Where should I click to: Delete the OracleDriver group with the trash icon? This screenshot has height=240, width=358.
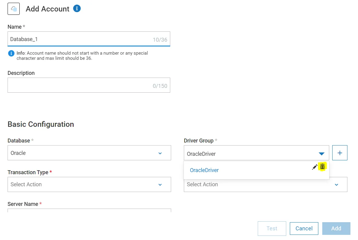[323, 167]
